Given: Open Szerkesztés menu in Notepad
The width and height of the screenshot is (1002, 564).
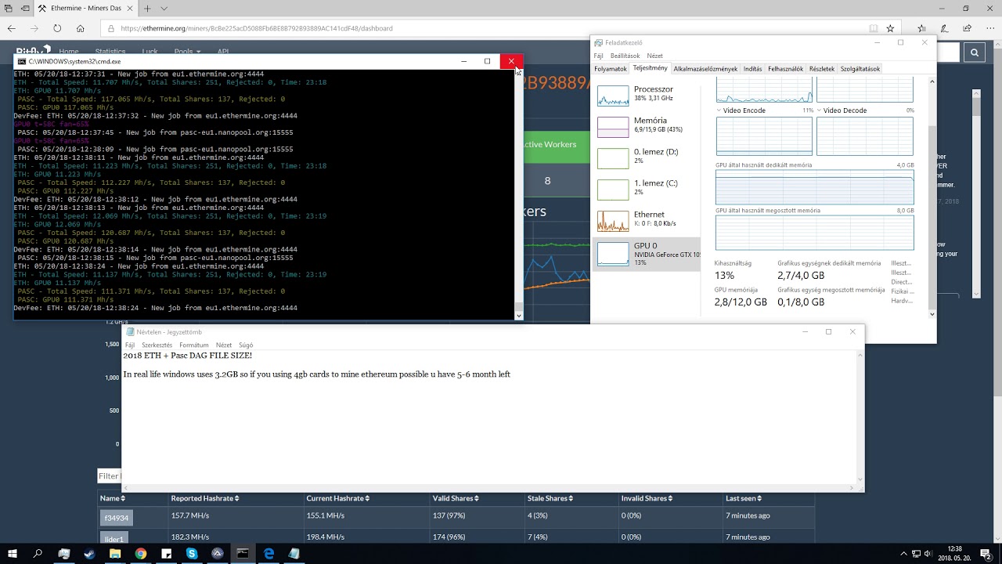Looking at the screenshot, I should coord(157,345).
